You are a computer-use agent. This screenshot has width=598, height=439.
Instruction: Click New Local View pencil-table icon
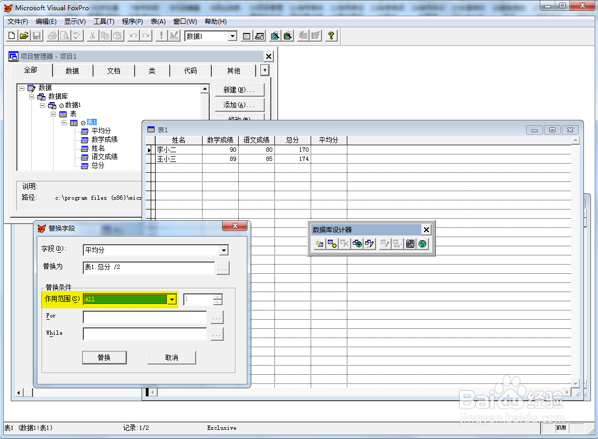[369, 244]
